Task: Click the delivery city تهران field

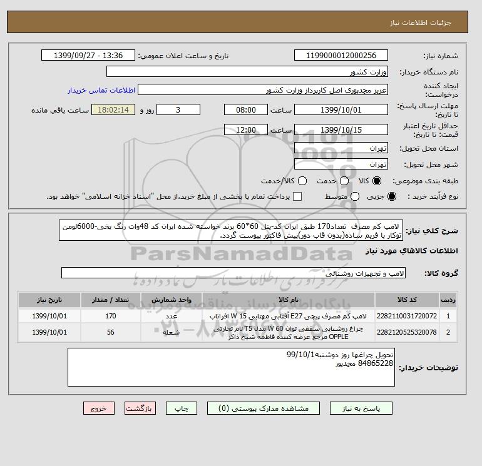Action: pos(341,164)
